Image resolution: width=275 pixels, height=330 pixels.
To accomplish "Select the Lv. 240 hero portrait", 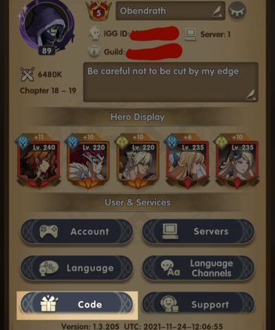I will tap(38, 162).
